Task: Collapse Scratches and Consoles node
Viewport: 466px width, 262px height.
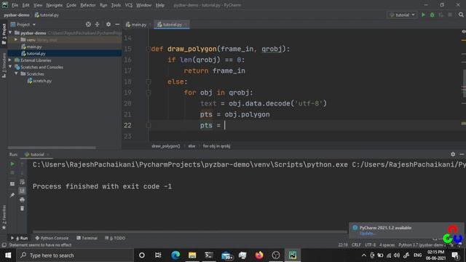Action: 10,67
